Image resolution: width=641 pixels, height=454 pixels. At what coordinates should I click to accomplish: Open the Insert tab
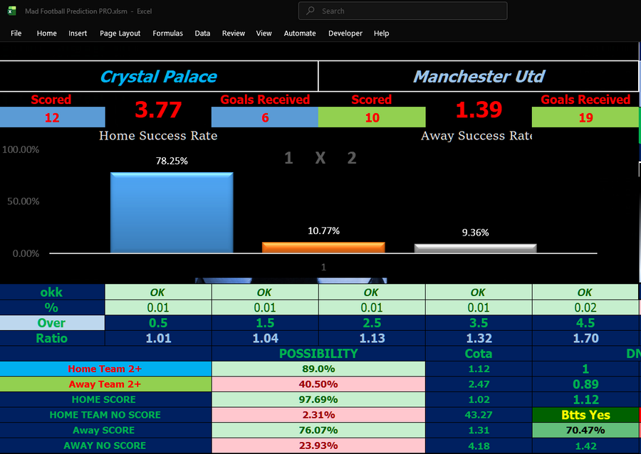[x=77, y=33]
